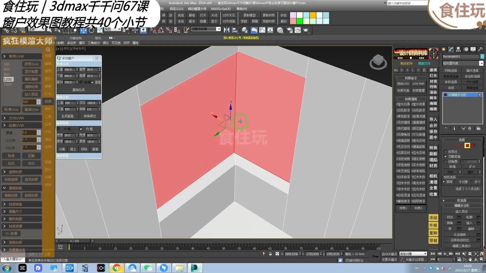The image size is (486, 273).
Task: Select Polygon sub-object level icon
Action: [x=467, y=145]
